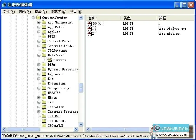Expand the Installer key
The width and height of the screenshot is (196, 140).
[x=39, y=107]
